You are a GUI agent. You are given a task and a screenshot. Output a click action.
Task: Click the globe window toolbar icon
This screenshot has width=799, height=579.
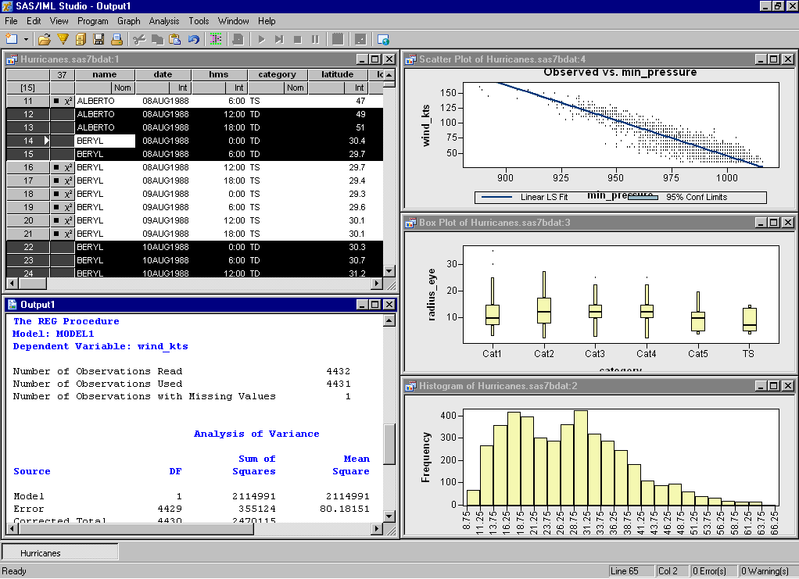click(383, 39)
